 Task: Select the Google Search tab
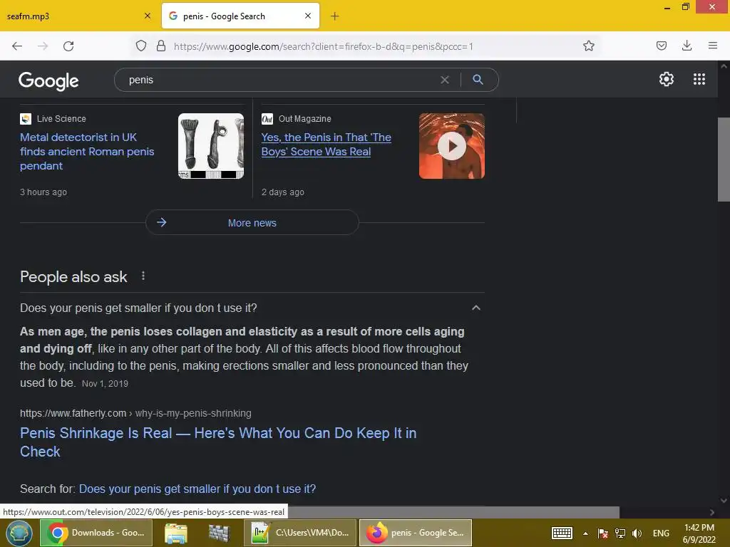(241, 16)
